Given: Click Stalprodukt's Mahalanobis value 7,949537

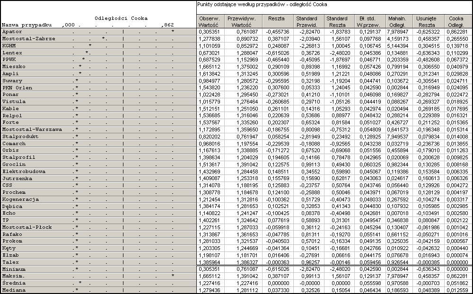Looking at the screenshot, I should (398, 137).
